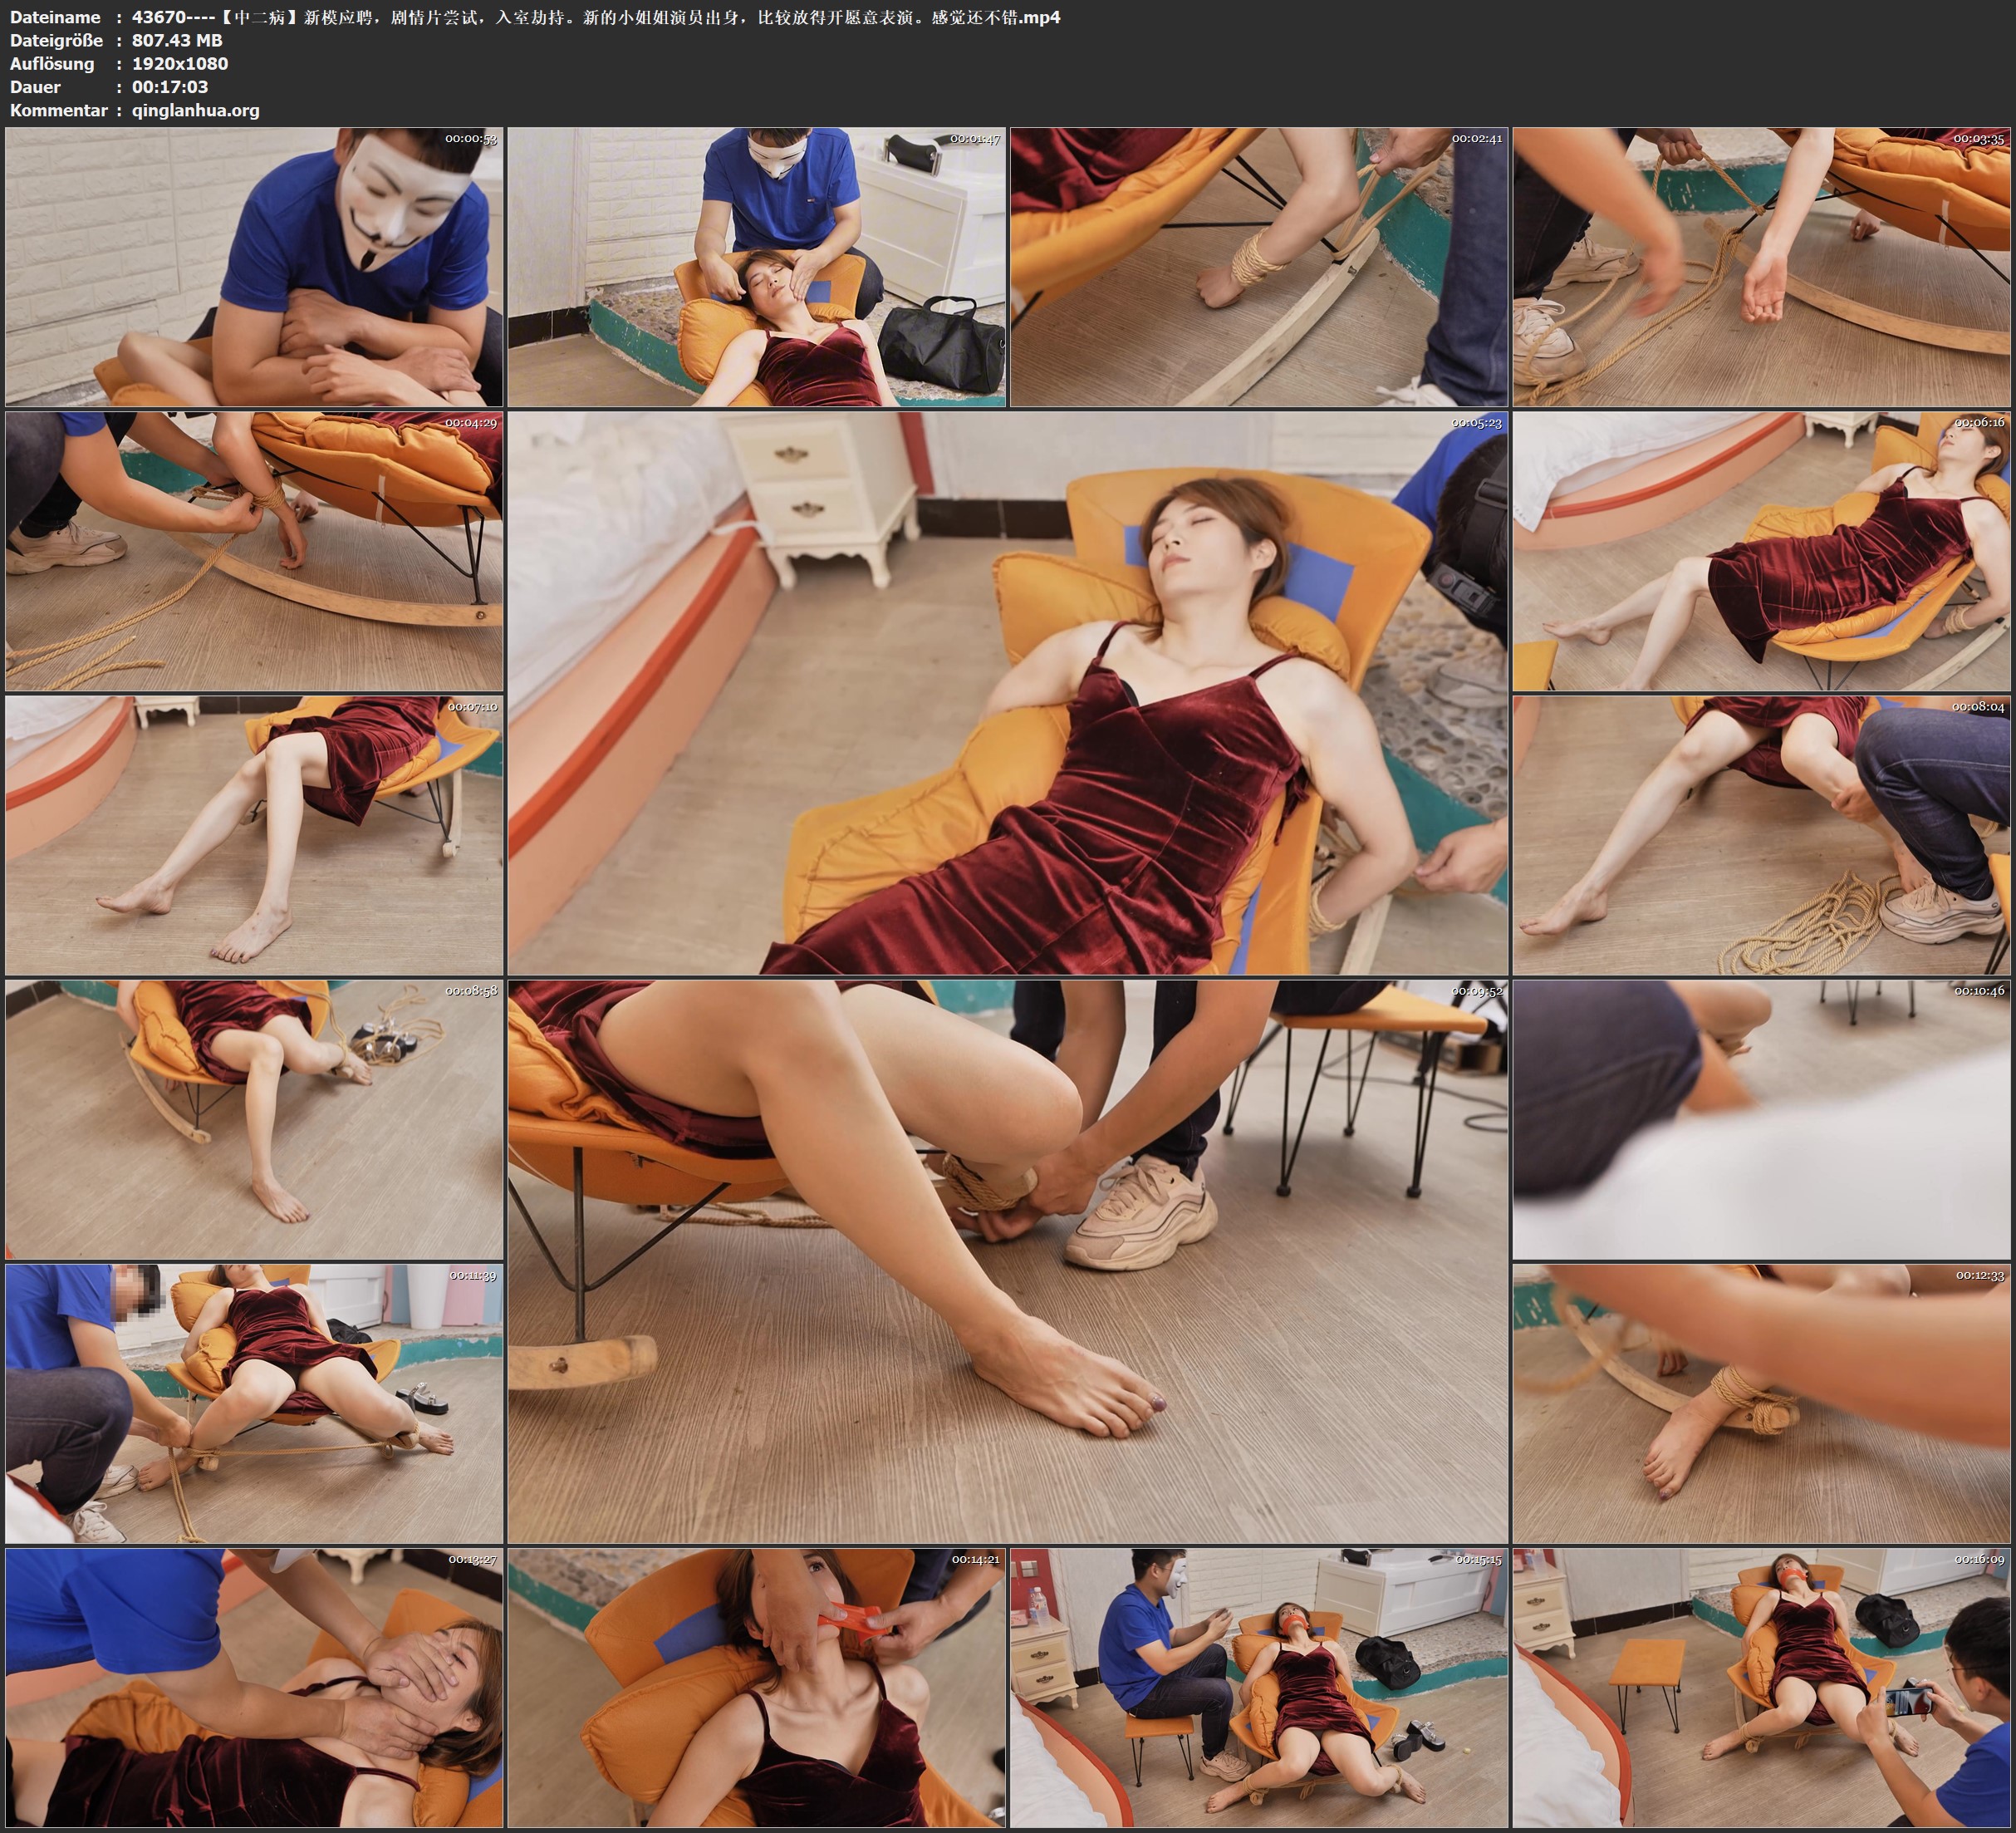Open the frame labeled 00:14:21

[756, 1688]
